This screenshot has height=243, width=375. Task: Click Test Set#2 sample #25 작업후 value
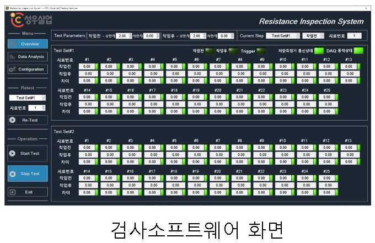328,185
